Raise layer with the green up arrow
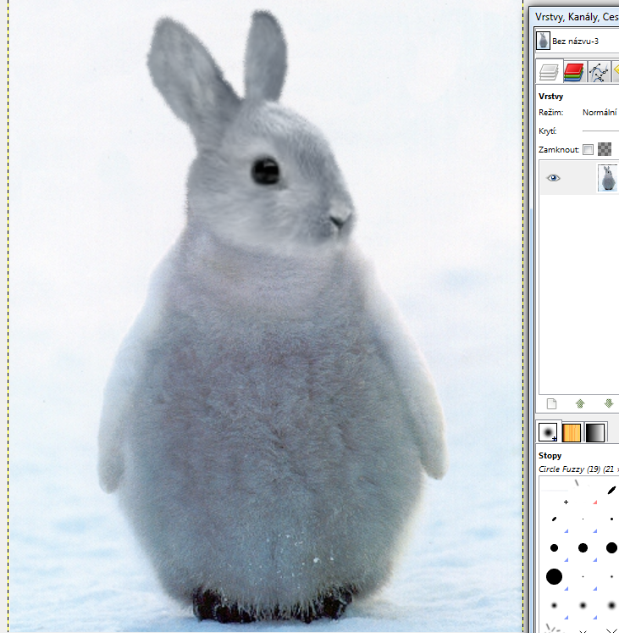Viewport: 619px width, 633px height. (x=580, y=403)
